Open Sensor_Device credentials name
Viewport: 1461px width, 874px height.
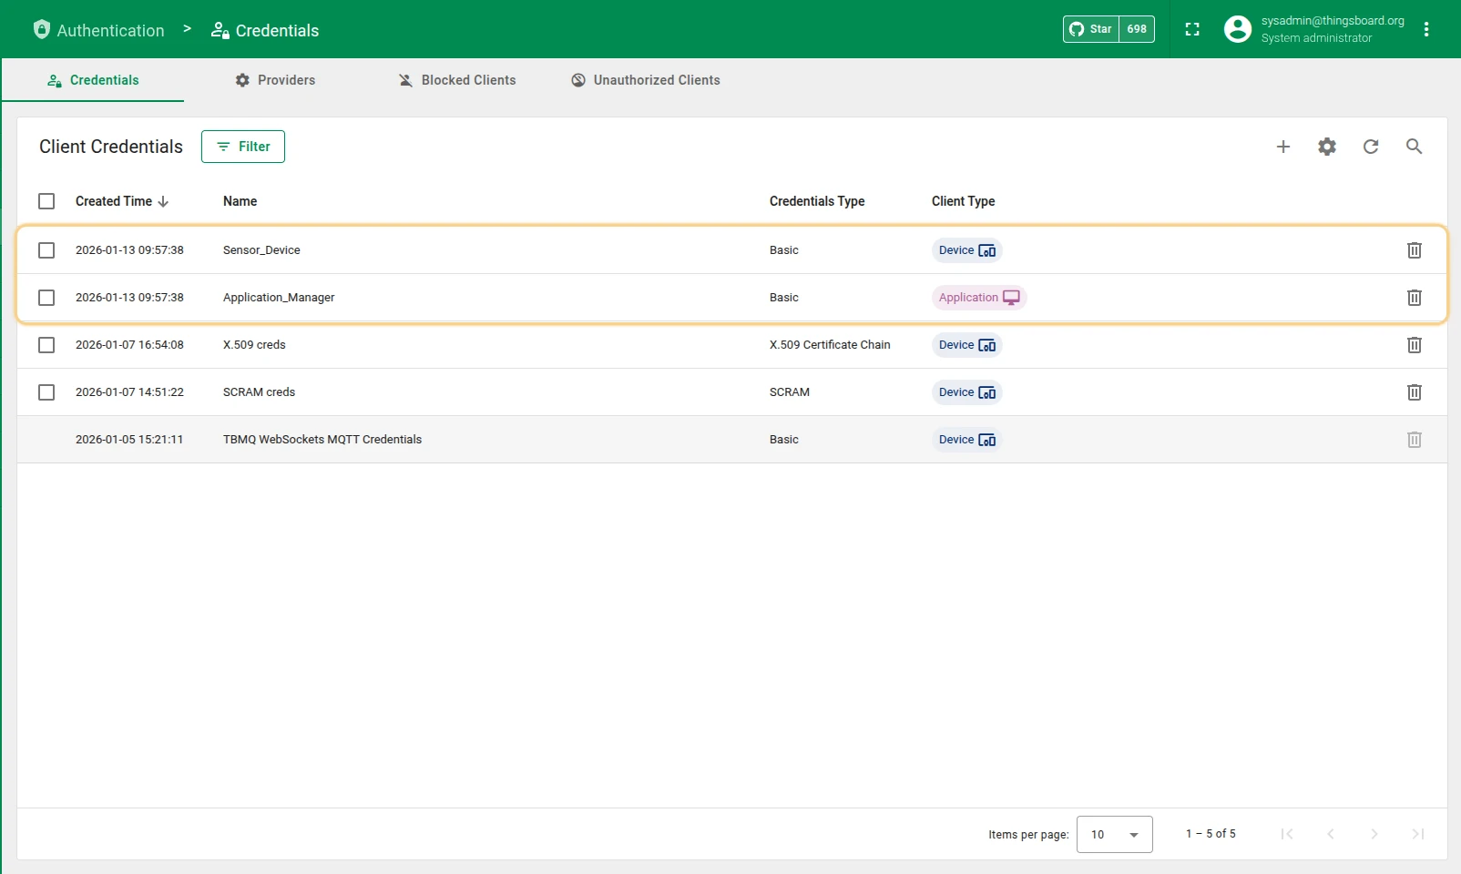coord(261,250)
